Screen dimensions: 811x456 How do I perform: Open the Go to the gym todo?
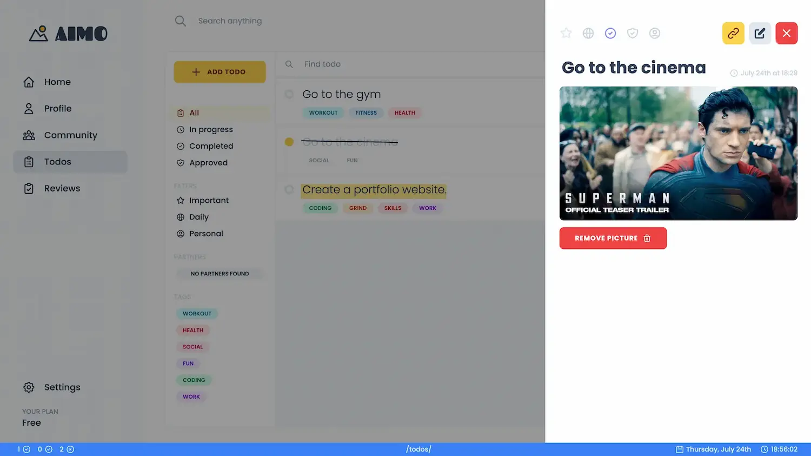coord(342,94)
